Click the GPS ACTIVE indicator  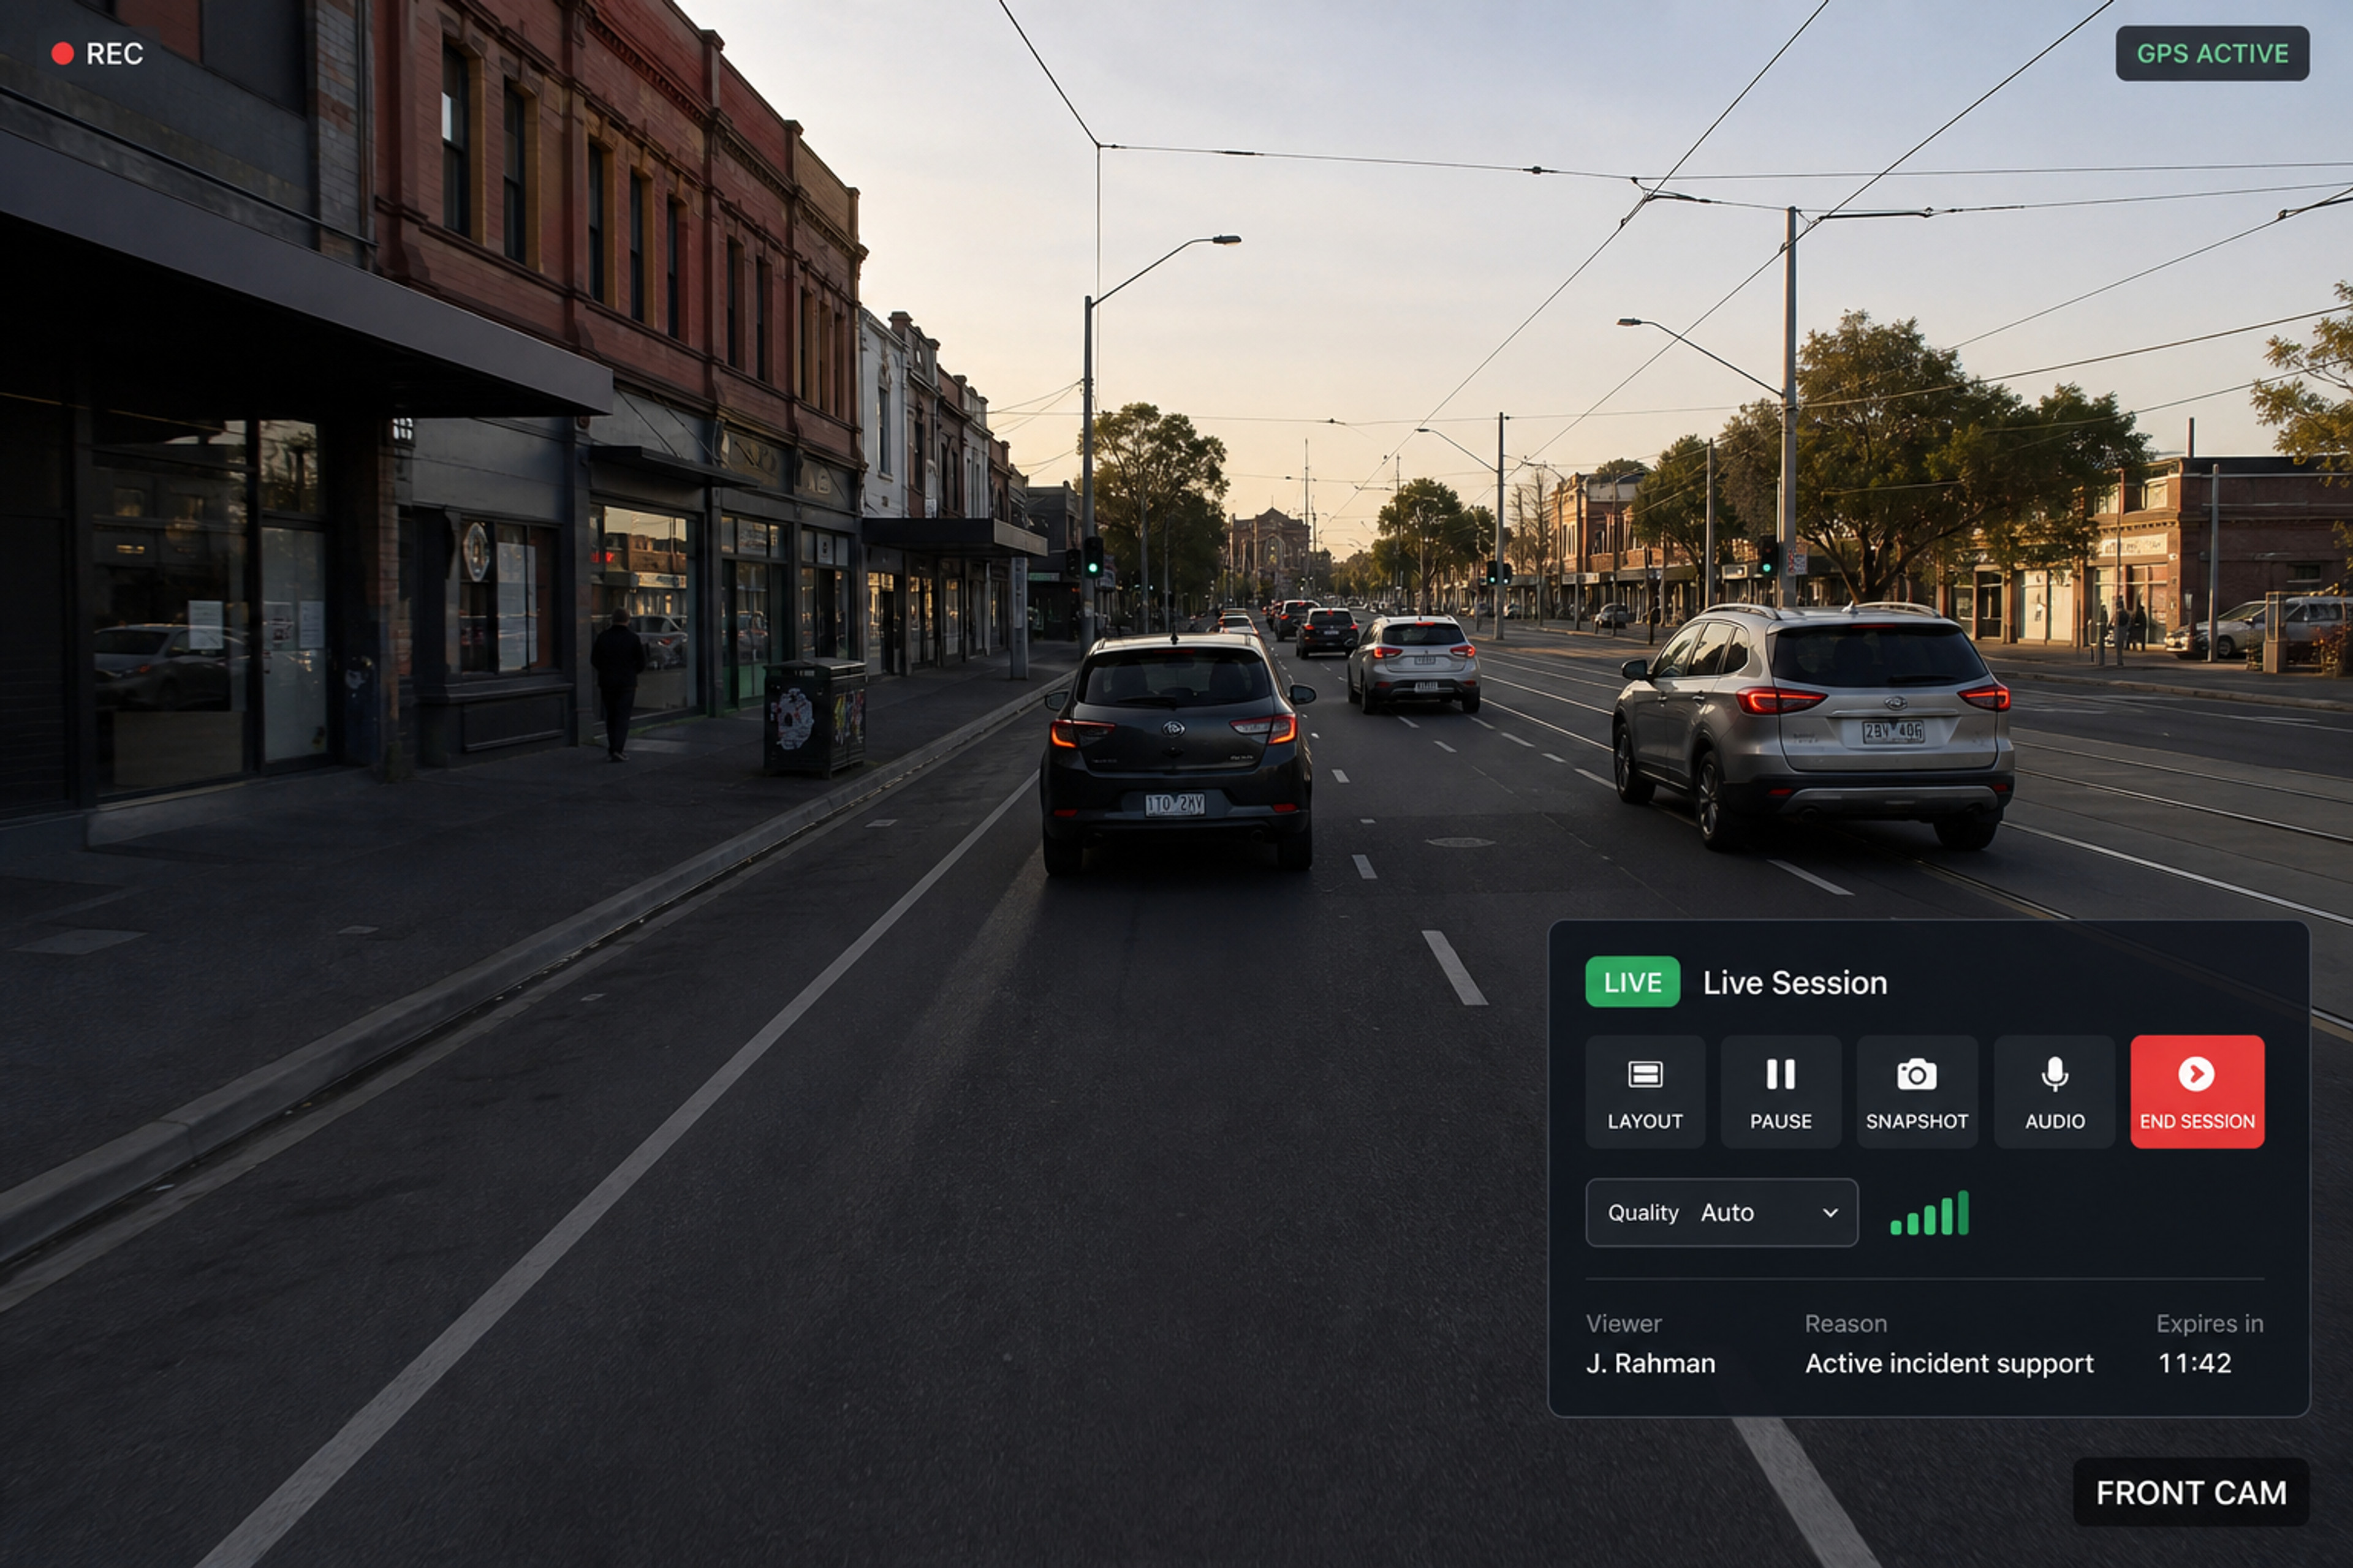coord(2212,53)
